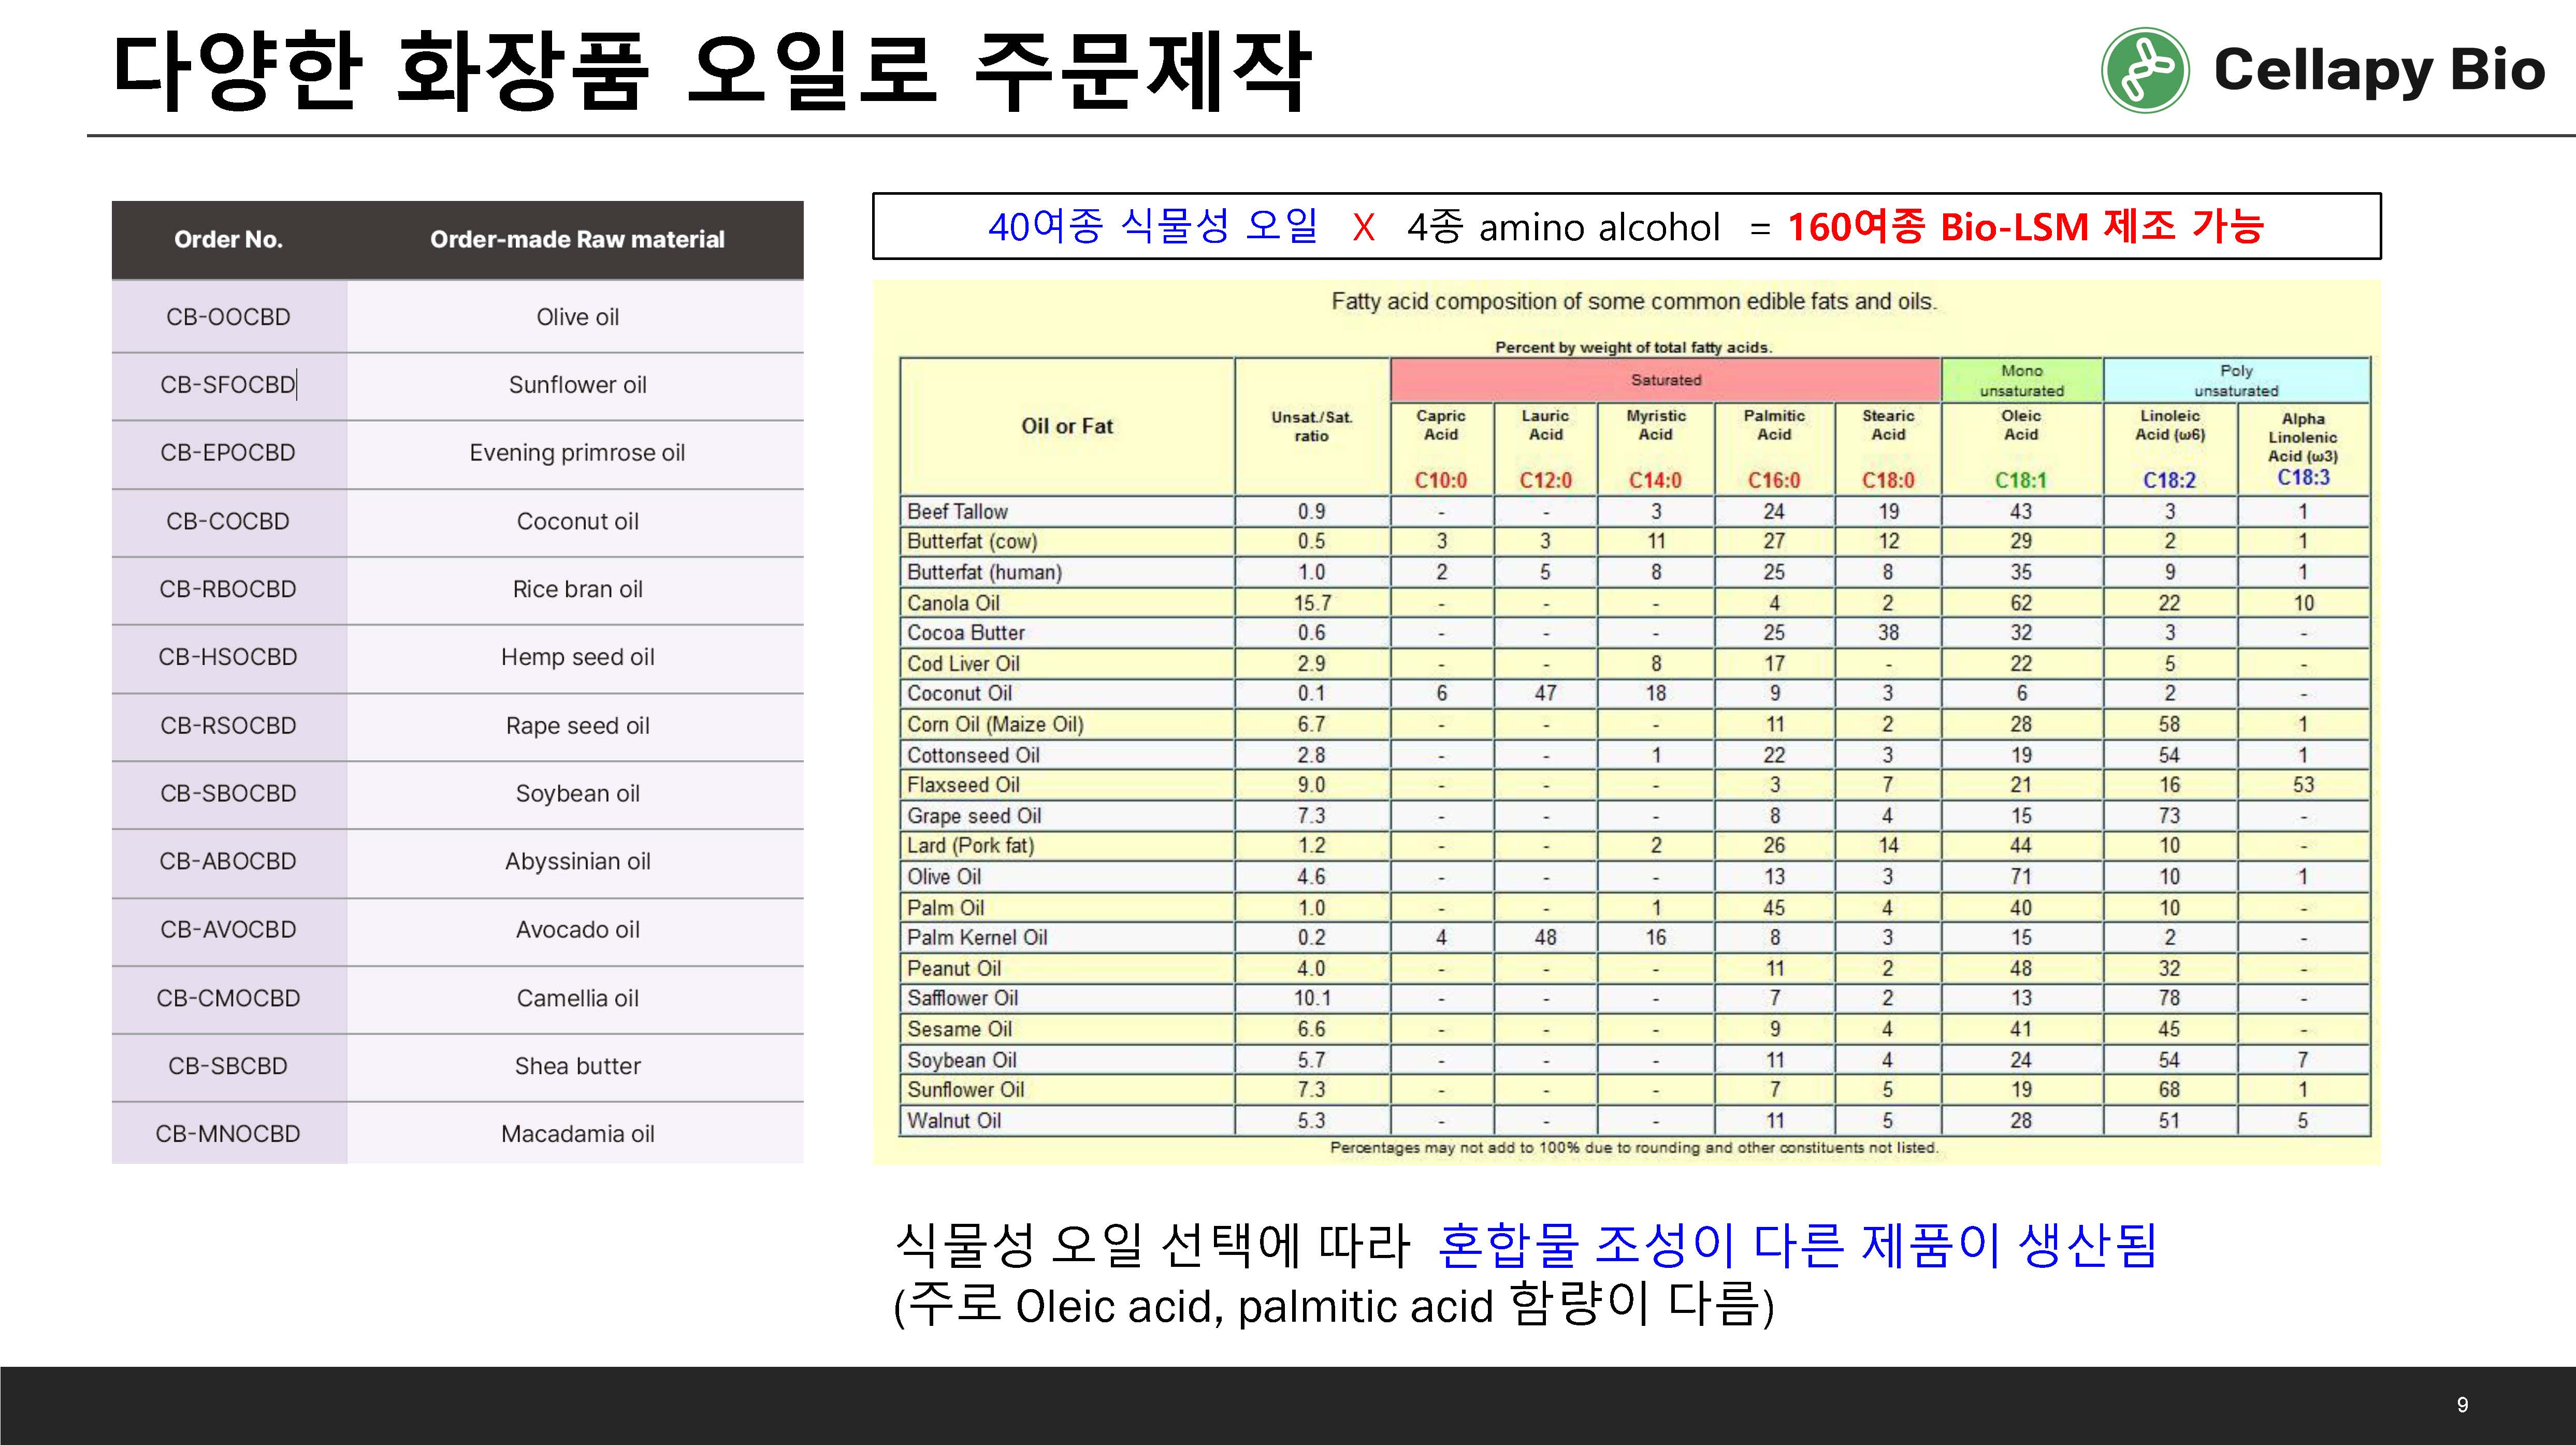Select order number CB-HSOCBD
This screenshot has width=2576, height=1445.
click(228, 657)
